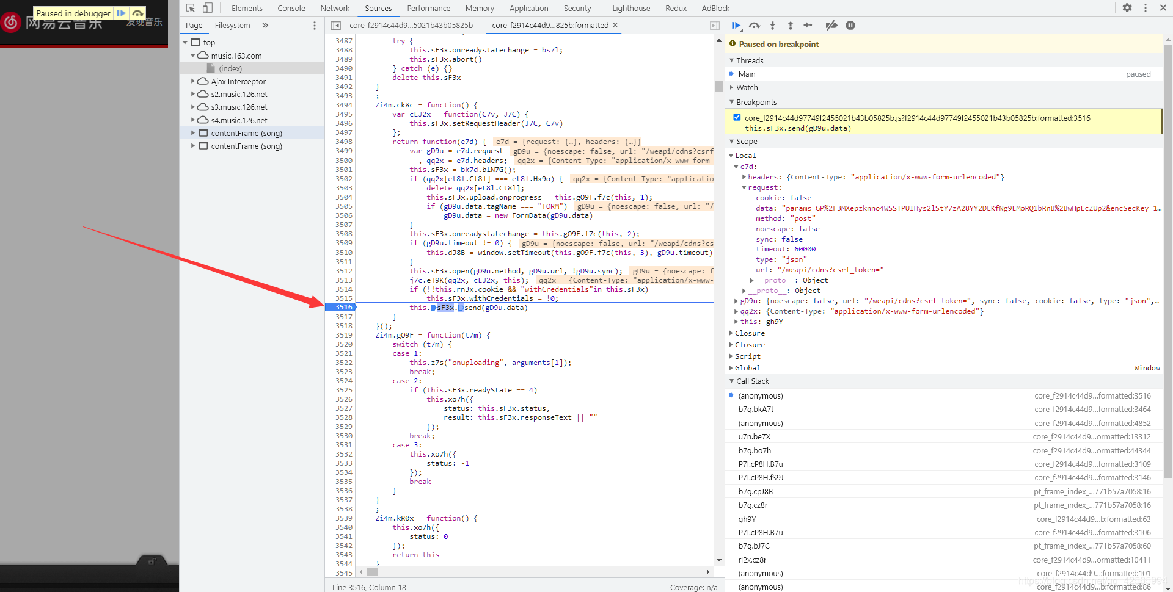Select the Filesystem navigator tab

click(x=232, y=25)
